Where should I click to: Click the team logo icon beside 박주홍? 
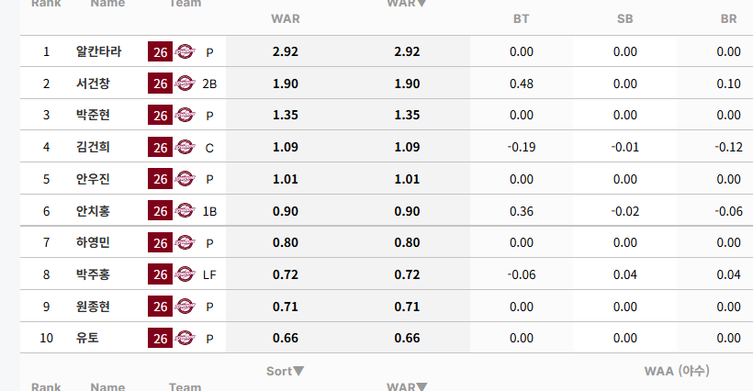[185, 274]
